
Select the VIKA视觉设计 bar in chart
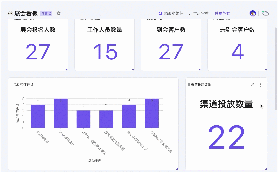point(61,113)
